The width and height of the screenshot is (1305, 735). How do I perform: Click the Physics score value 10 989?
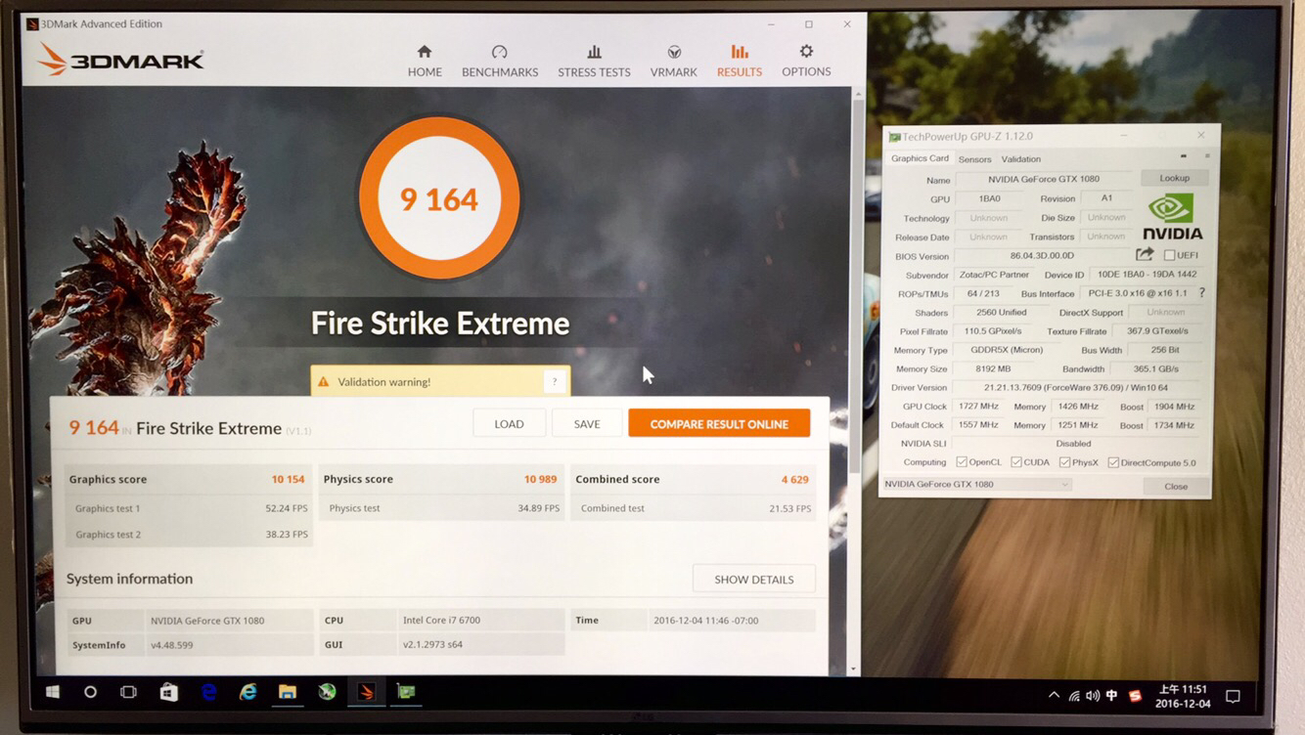click(540, 479)
